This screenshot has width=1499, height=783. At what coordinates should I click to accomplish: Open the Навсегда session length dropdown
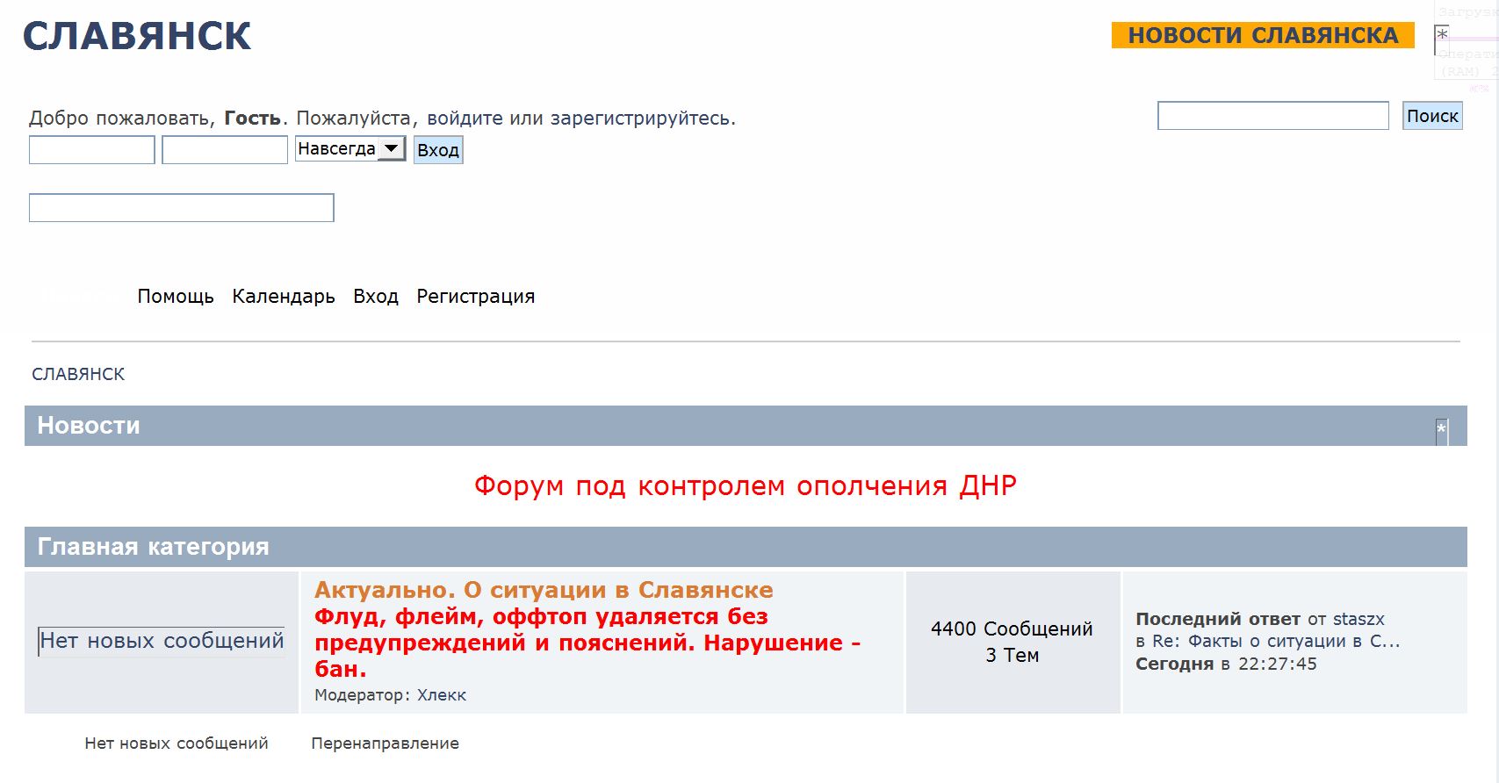(x=350, y=149)
